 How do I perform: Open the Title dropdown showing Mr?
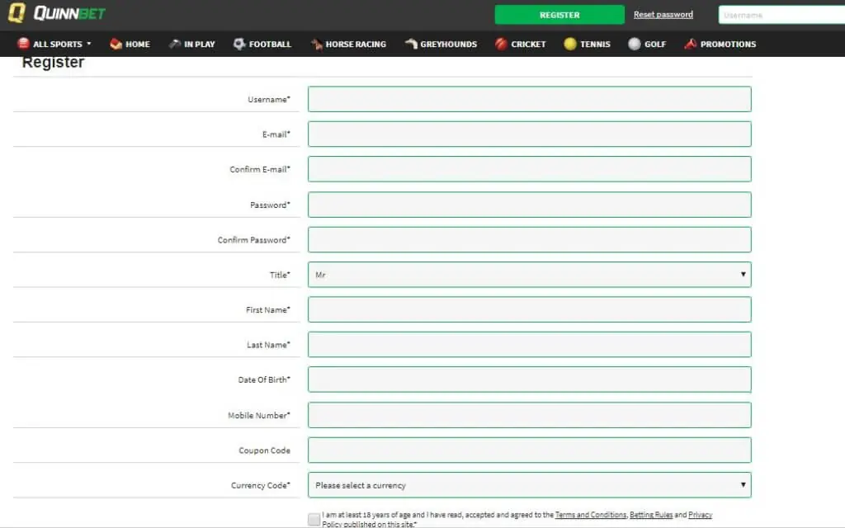click(529, 275)
